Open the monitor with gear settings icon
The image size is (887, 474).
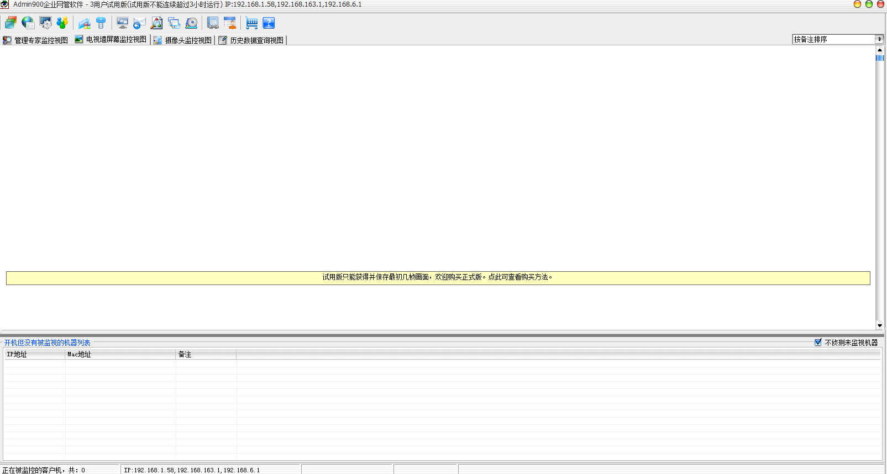click(x=45, y=23)
